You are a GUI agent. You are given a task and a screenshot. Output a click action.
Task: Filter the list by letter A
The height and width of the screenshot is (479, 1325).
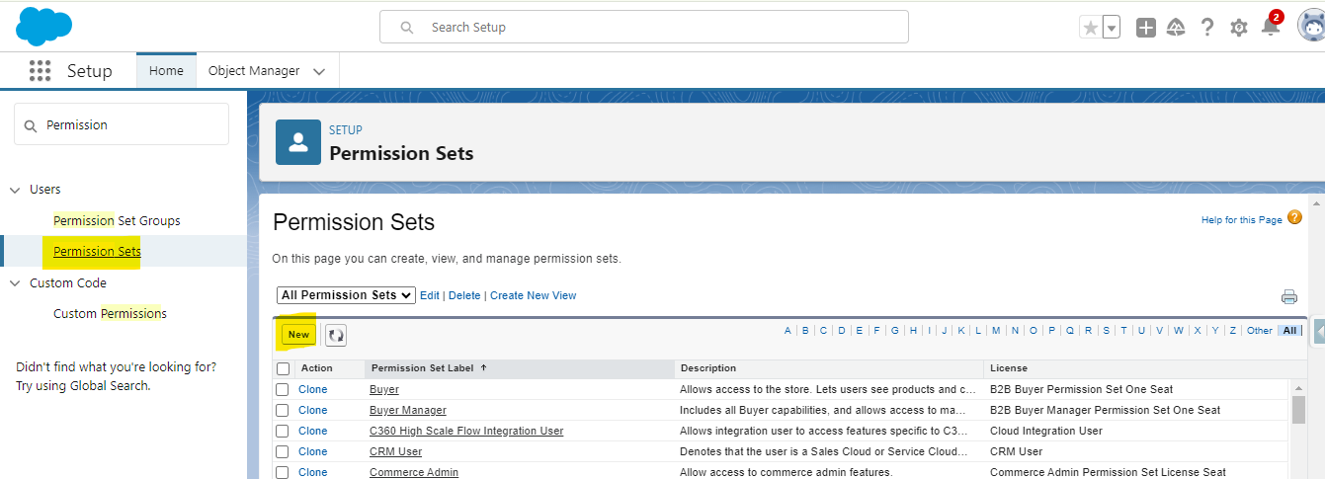point(787,331)
